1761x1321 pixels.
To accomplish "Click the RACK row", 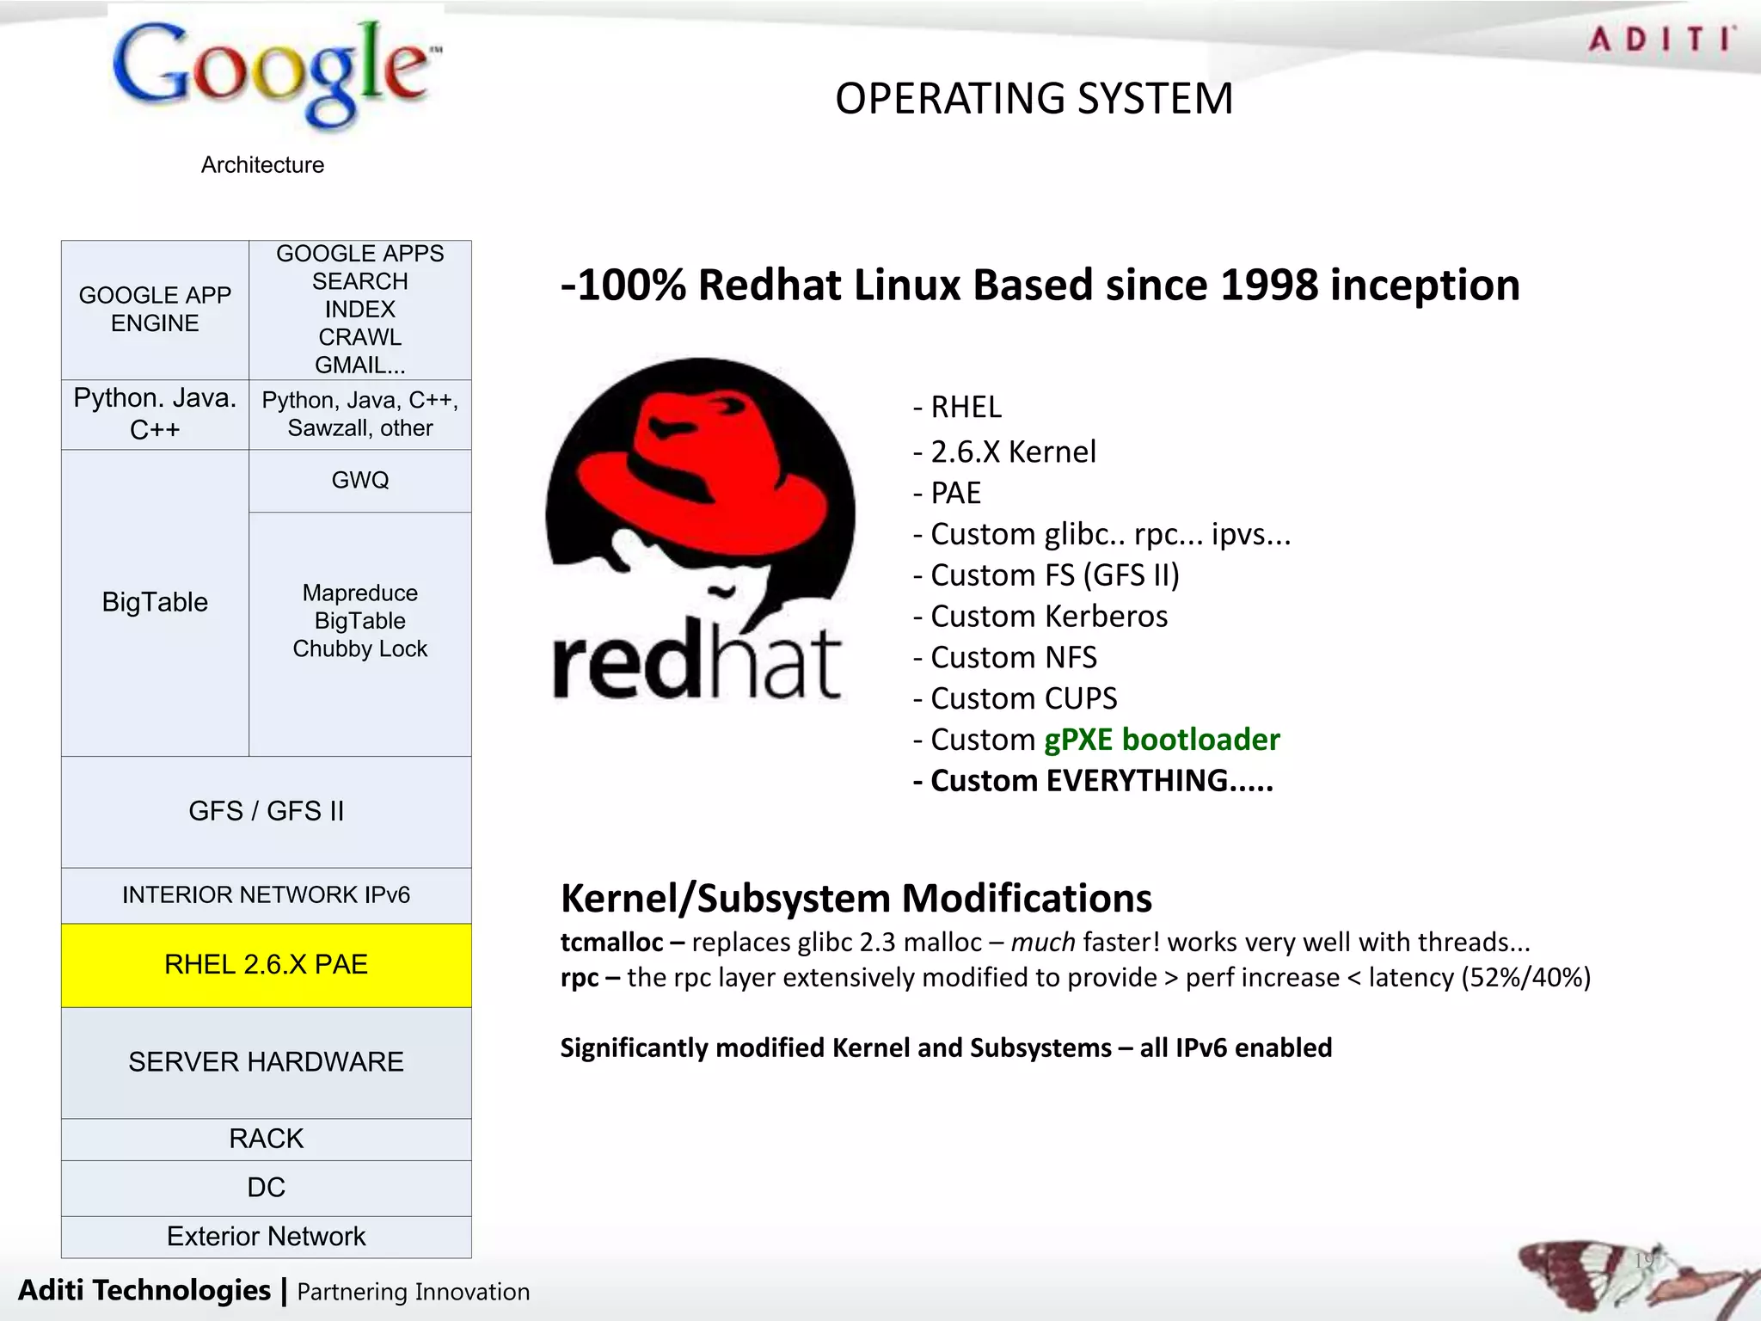I will [x=267, y=1140].
